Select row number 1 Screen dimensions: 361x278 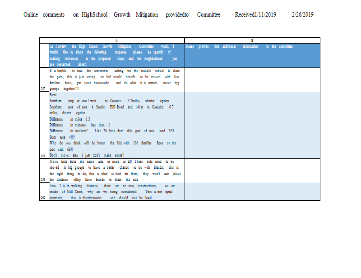click(x=44, y=55)
